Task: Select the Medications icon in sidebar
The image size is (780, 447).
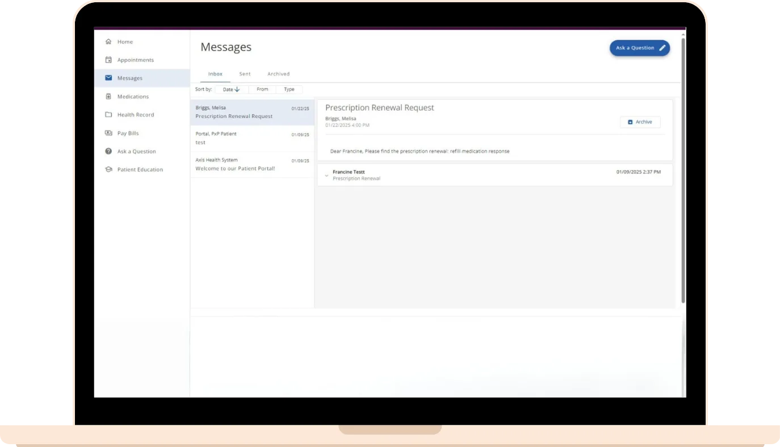Action: pos(108,96)
